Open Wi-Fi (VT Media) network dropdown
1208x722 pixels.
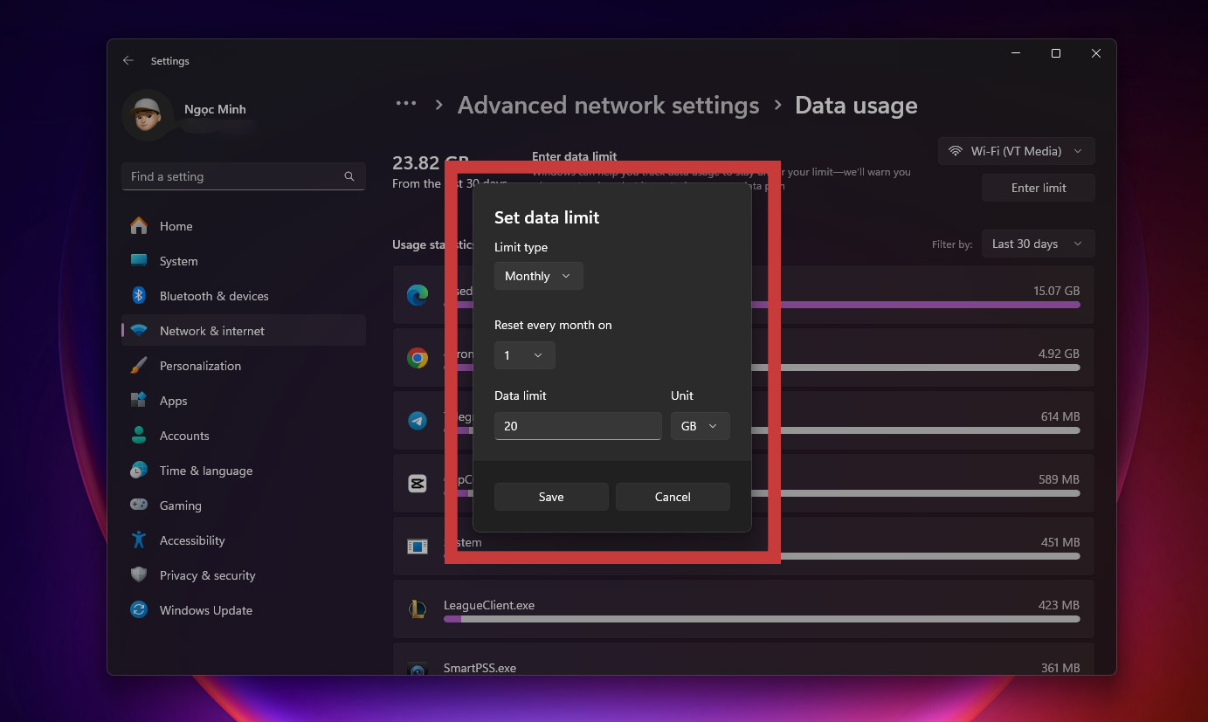pos(1017,151)
